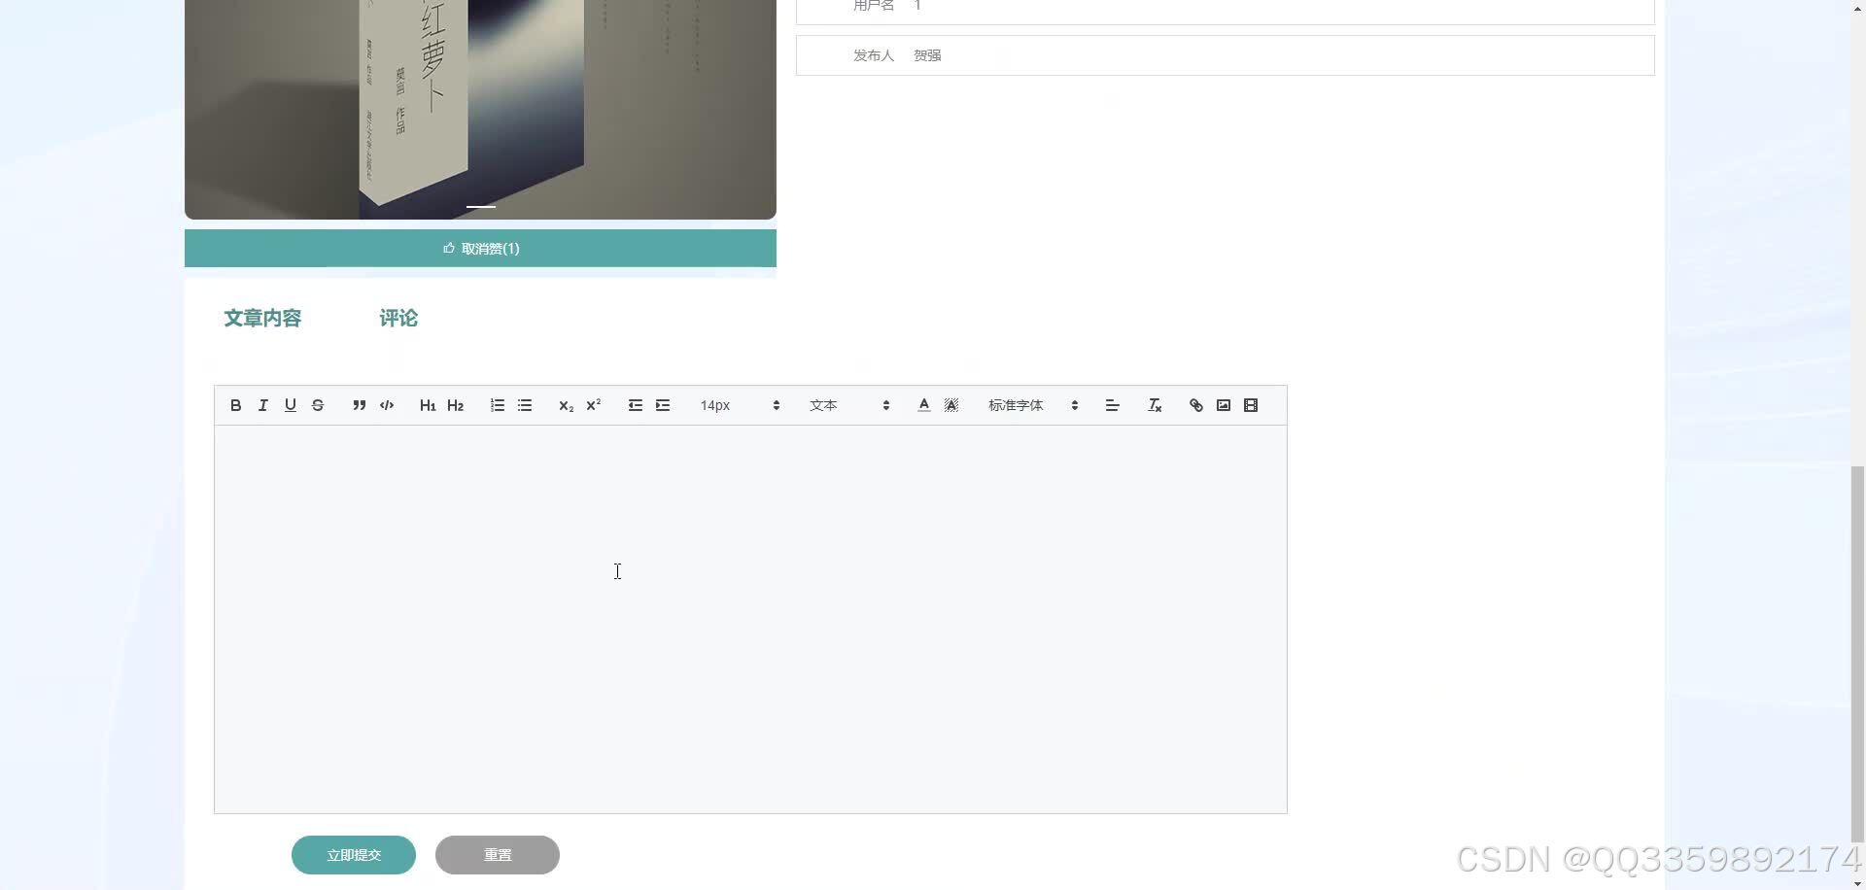1866x890 pixels.
Task: Decrease the text indent
Action: coord(635,405)
